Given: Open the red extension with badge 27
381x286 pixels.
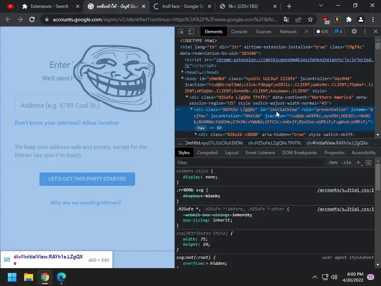Looking at the screenshot, I should pyautogui.click(x=326, y=20).
